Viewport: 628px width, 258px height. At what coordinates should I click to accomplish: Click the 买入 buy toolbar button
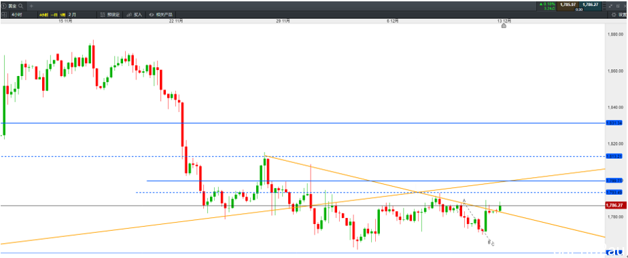(x=134, y=15)
